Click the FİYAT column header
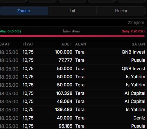147x129 pixels. tap(28, 44)
